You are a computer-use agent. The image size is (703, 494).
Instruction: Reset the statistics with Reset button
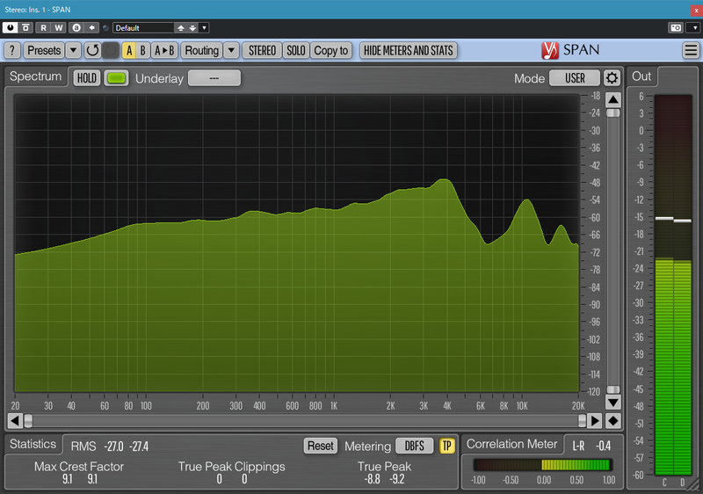pyautogui.click(x=320, y=446)
